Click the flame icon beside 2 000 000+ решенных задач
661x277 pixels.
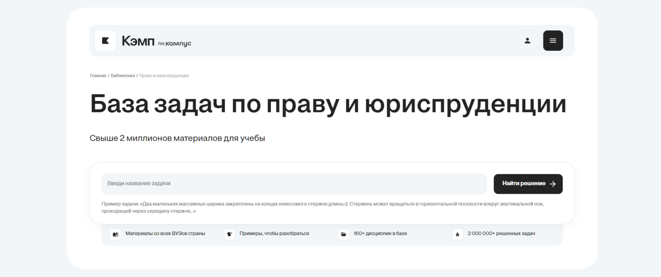[457, 234]
